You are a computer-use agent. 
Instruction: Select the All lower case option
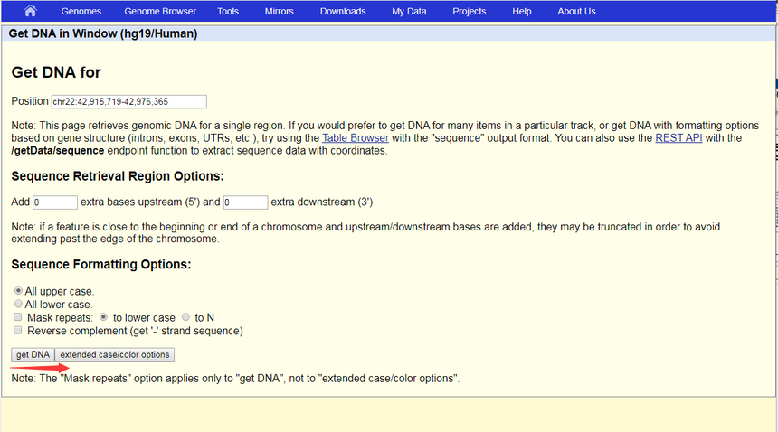click(18, 305)
